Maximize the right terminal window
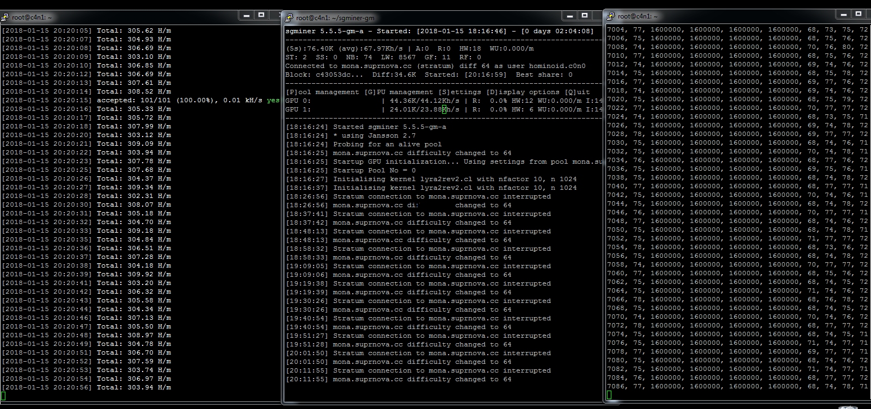Image resolution: width=871 pixels, height=409 pixels. [858, 14]
